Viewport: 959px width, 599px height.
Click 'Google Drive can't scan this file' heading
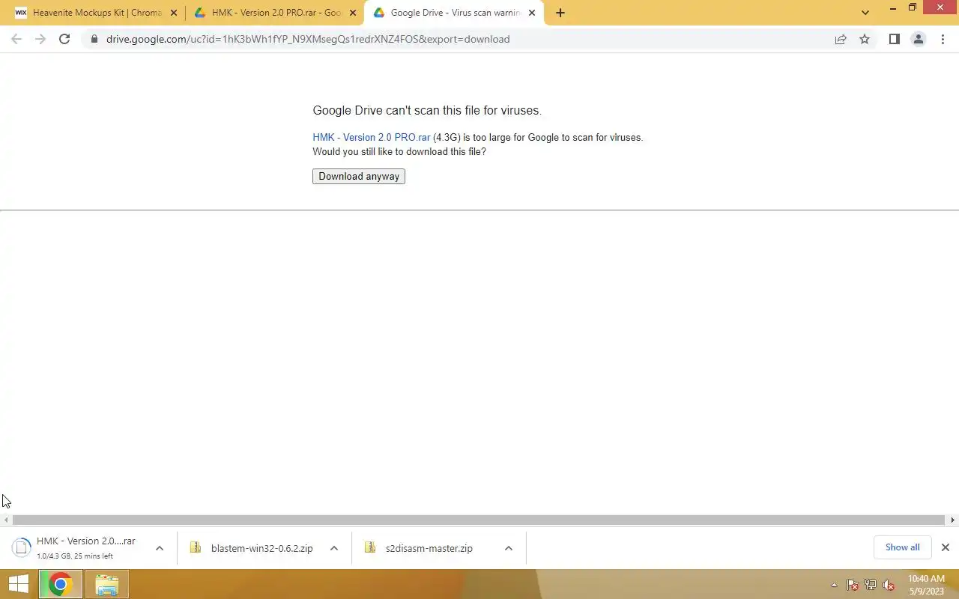427,111
